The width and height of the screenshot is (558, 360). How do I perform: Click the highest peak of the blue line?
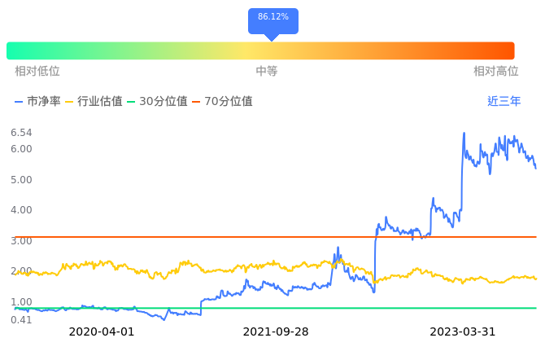coord(464,134)
